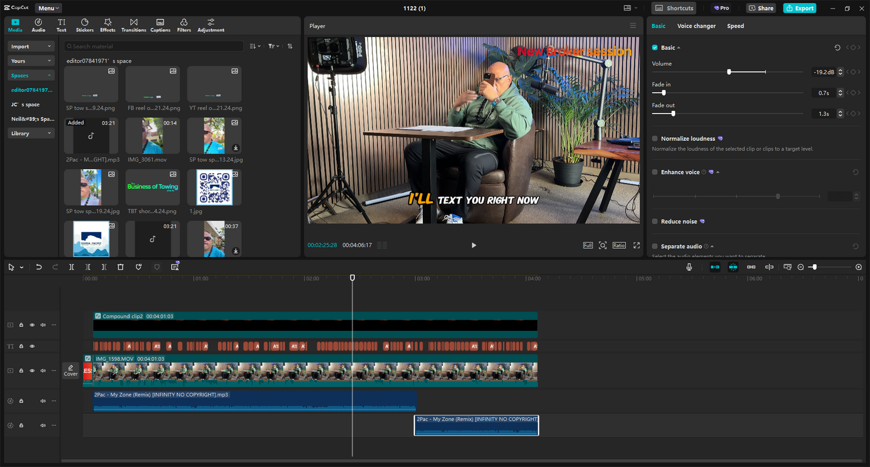
Task: Collapse the Spaces section
Action: pyautogui.click(x=31, y=75)
